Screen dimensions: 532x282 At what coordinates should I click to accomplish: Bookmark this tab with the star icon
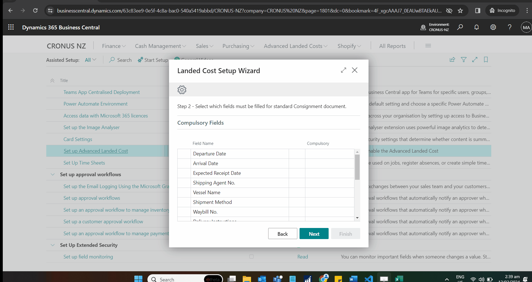pyautogui.click(x=460, y=11)
